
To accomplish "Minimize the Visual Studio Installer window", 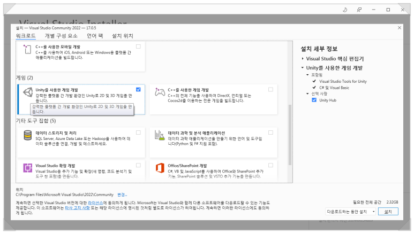I will [x=373, y=10].
